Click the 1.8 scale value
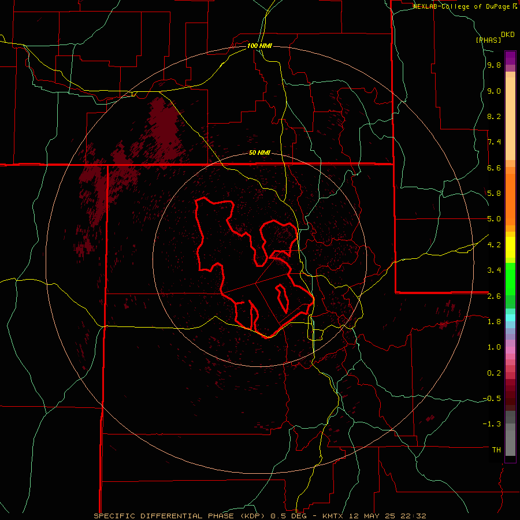 pos(494,322)
